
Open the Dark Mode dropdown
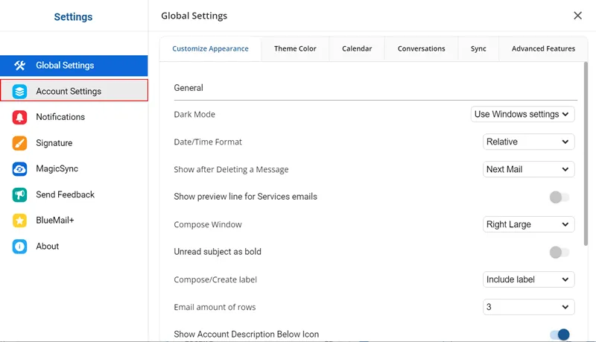(x=522, y=114)
